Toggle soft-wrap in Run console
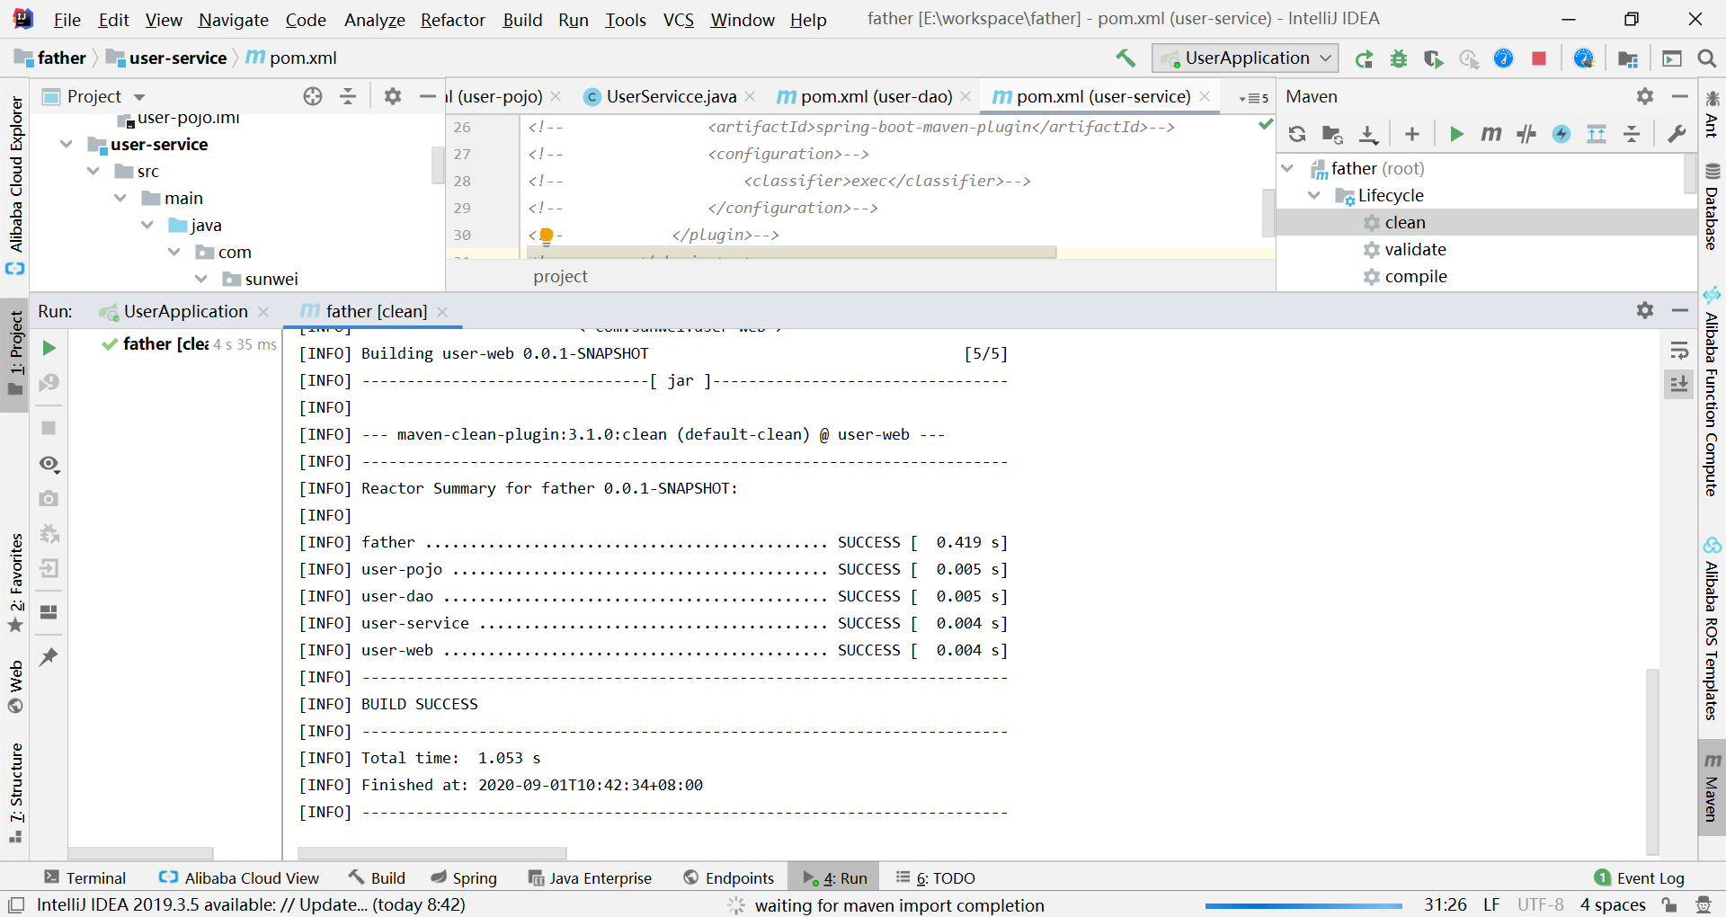Viewport: 1726px width, 917px height. coord(1678,351)
